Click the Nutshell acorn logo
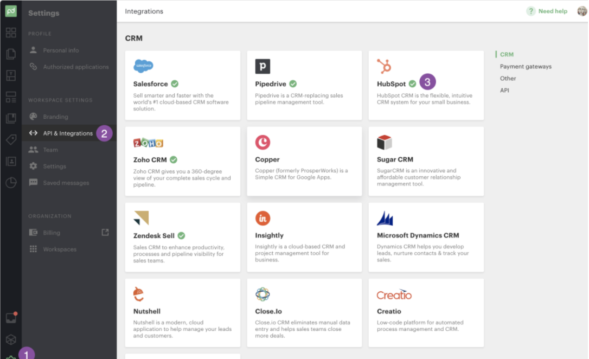 [139, 294]
